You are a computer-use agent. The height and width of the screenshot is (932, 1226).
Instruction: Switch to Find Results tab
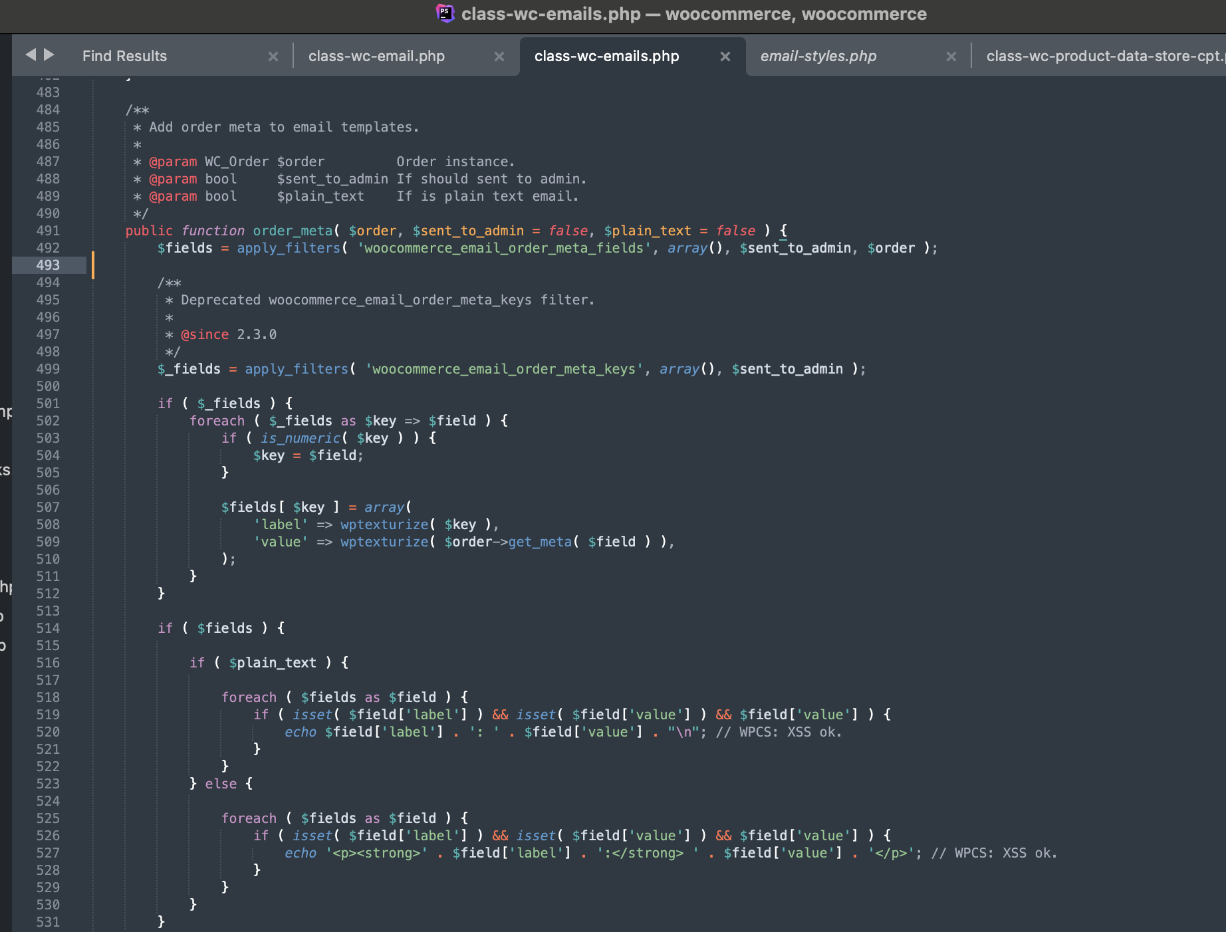(x=124, y=56)
